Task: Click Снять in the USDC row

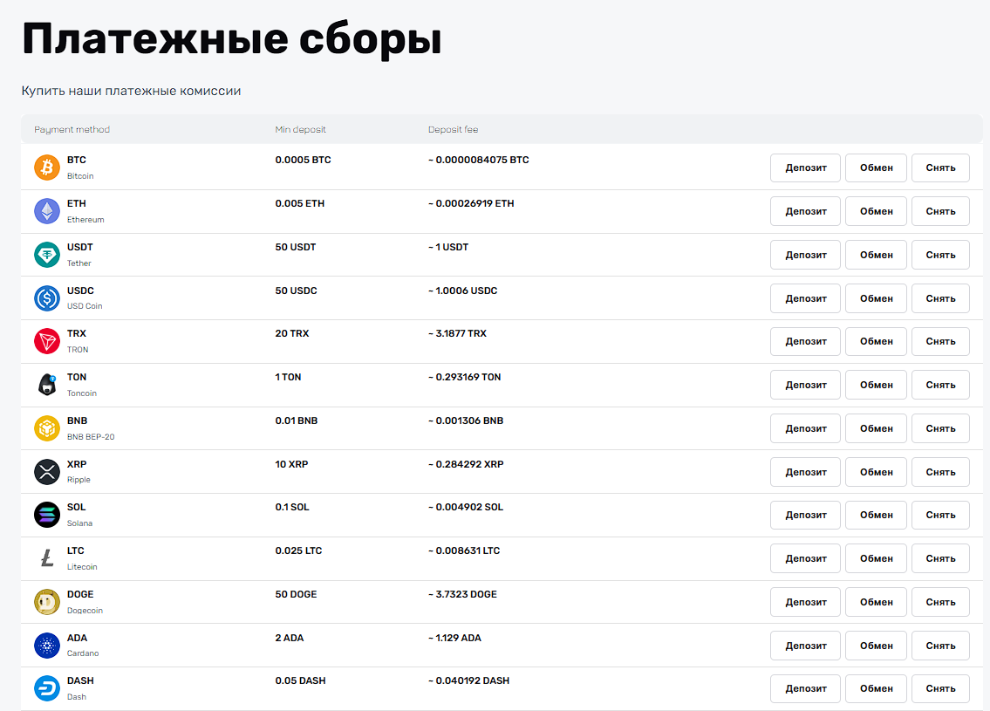Action: pyautogui.click(x=941, y=298)
